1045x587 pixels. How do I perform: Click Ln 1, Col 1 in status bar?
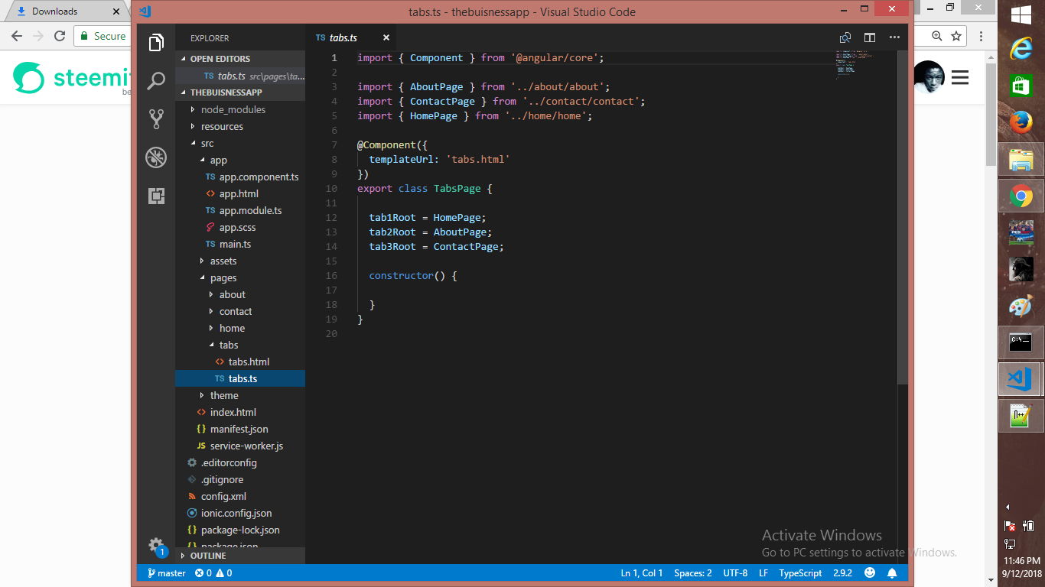click(642, 572)
